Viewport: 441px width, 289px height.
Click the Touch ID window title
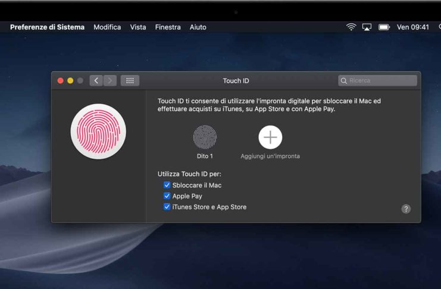coord(236,81)
